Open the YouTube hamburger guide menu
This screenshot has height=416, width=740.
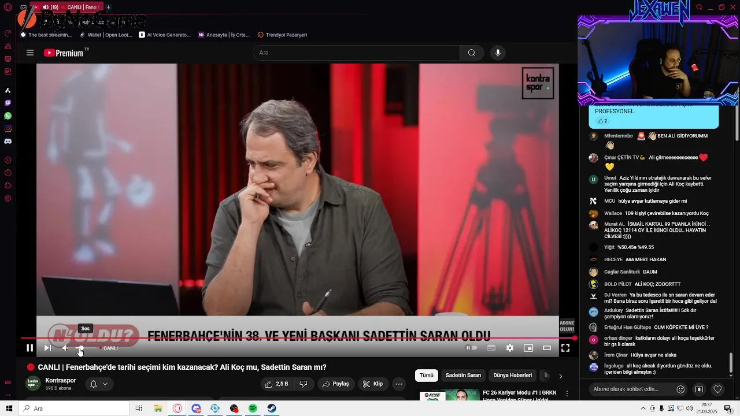point(30,53)
